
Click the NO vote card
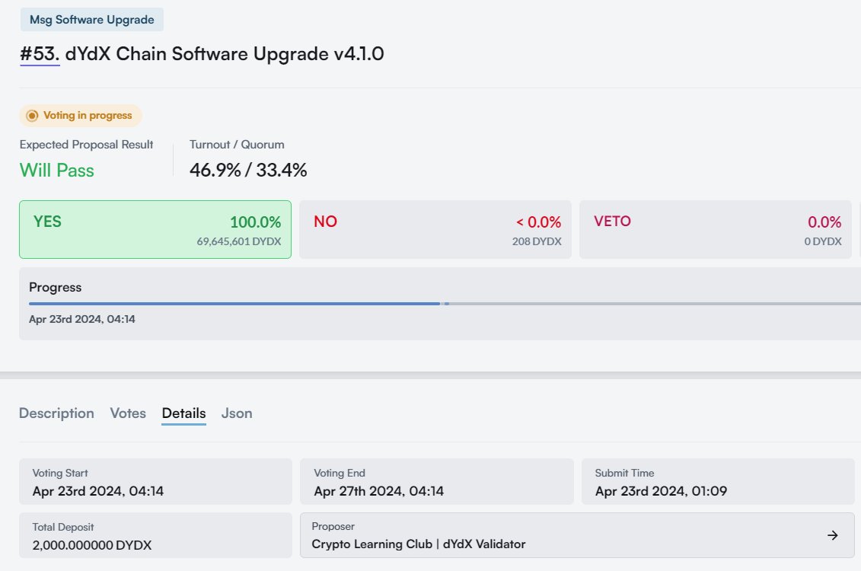(x=435, y=229)
